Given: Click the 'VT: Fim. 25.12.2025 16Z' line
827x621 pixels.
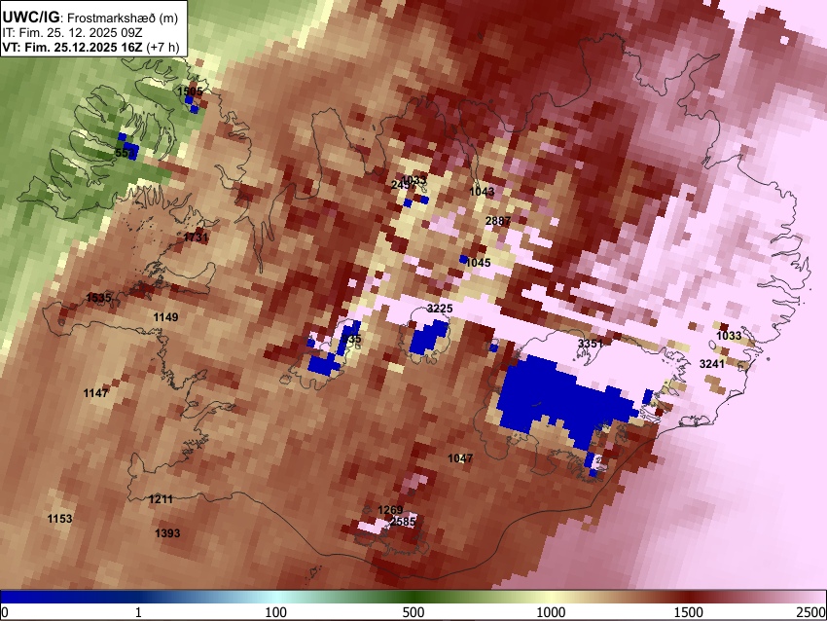Looking at the screenshot, I should pos(73,47).
